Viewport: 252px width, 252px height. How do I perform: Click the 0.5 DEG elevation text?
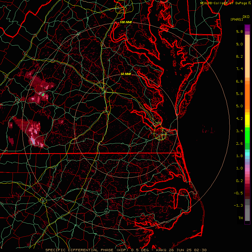click(140, 250)
